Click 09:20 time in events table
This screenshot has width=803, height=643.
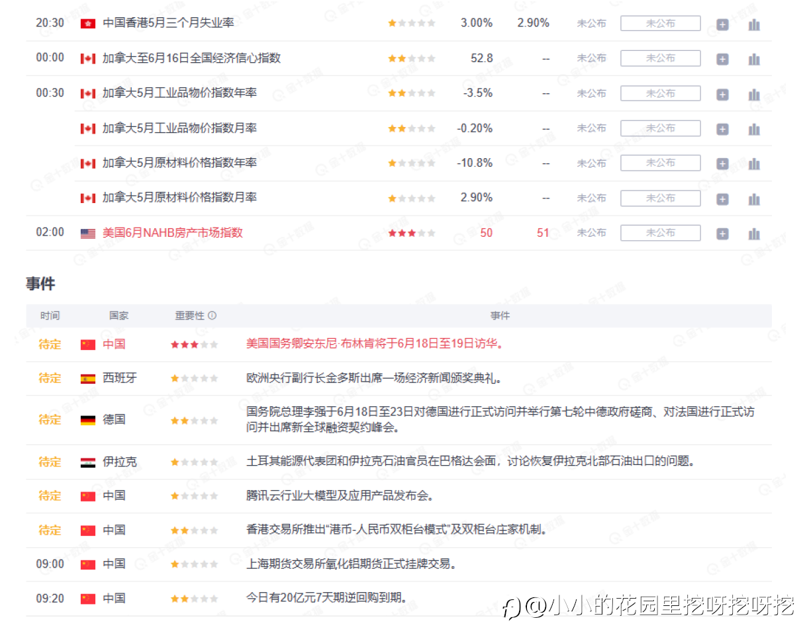(x=50, y=599)
